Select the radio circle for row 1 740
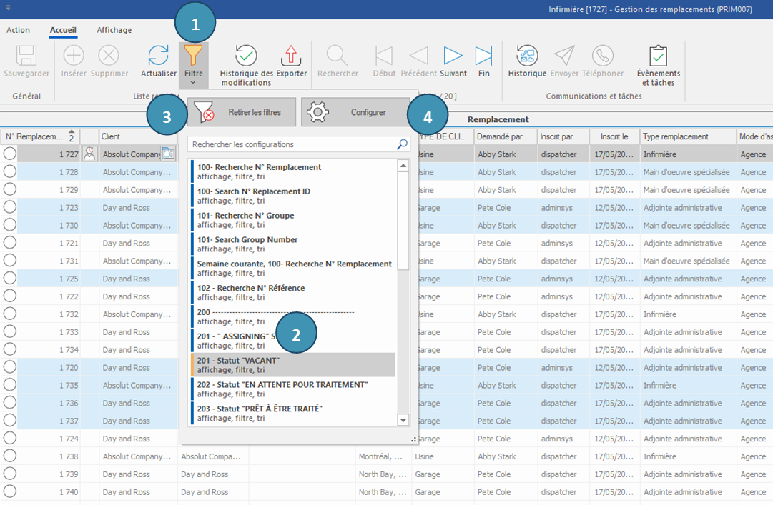773x505 pixels. [10, 491]
